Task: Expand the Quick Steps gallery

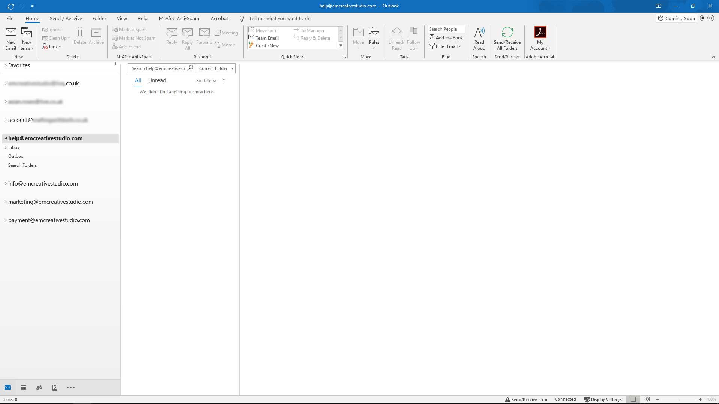Action: pyautogui.click(x=340, y=46)
